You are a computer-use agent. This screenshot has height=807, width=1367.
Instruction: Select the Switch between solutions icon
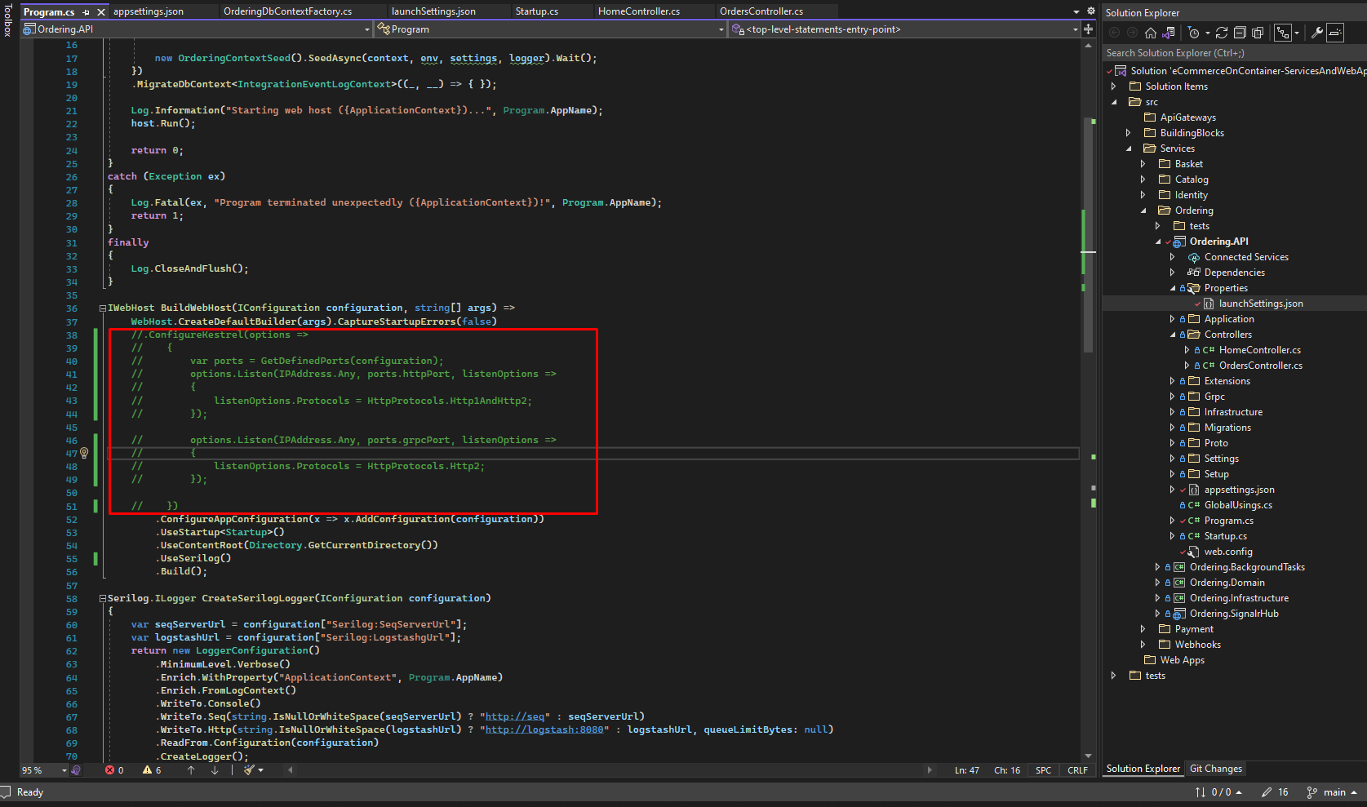(x=1169, y=33)
